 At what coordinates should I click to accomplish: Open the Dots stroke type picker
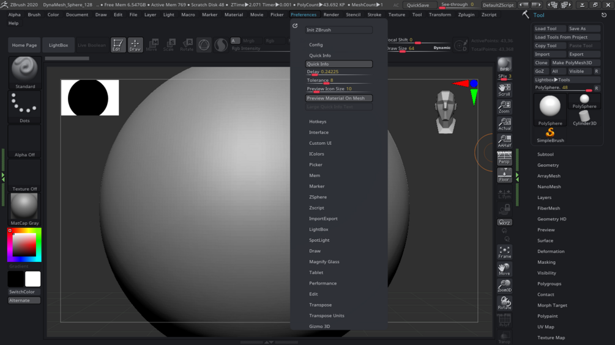pyautogui.click(x=24, y=107)
